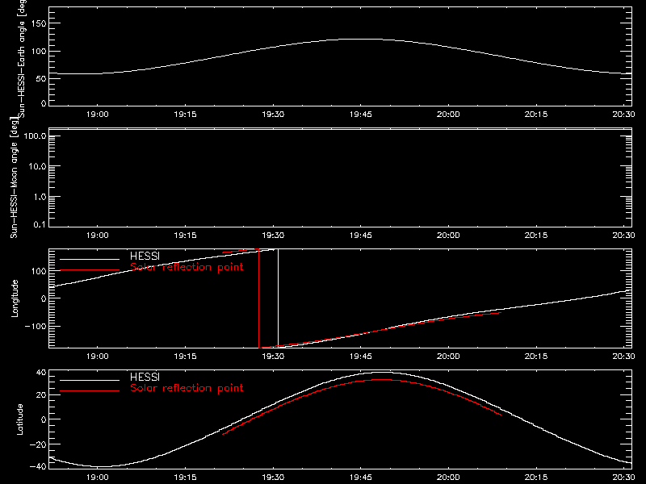Click the -100 tick on Longitude axis
Screen dimensions: 646x484
click(36, 326)
